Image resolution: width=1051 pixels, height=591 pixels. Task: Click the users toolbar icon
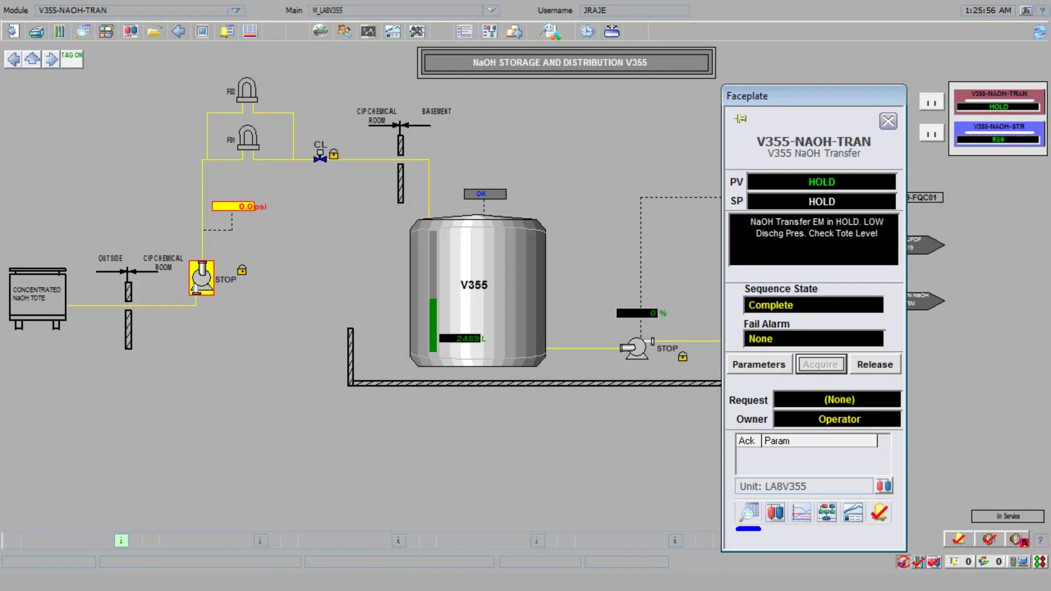click(x=344, y=31)
